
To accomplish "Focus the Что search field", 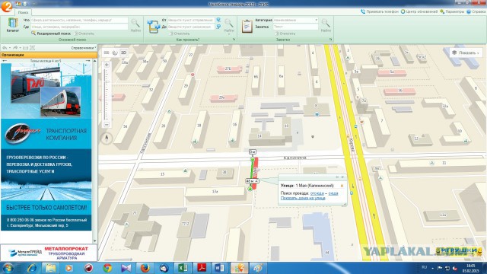I will tap(79, 20).
